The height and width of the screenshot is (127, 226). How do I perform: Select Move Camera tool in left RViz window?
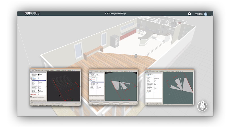[37, 70]
